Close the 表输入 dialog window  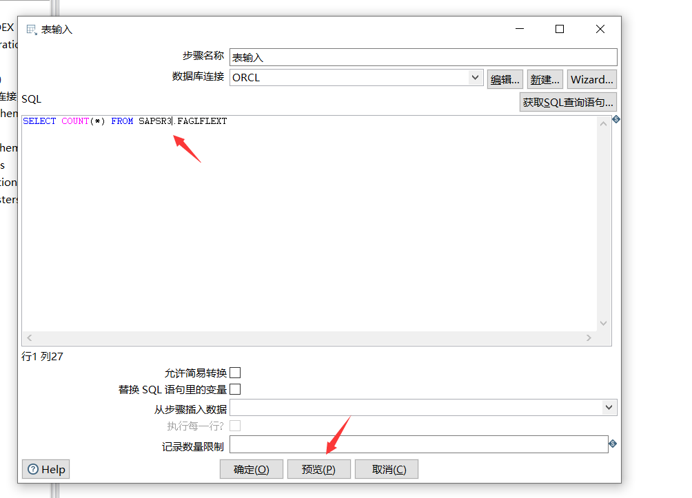600,29
